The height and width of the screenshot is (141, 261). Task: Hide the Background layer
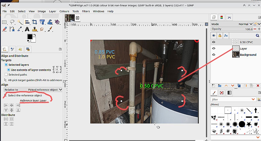coord(214,55)
